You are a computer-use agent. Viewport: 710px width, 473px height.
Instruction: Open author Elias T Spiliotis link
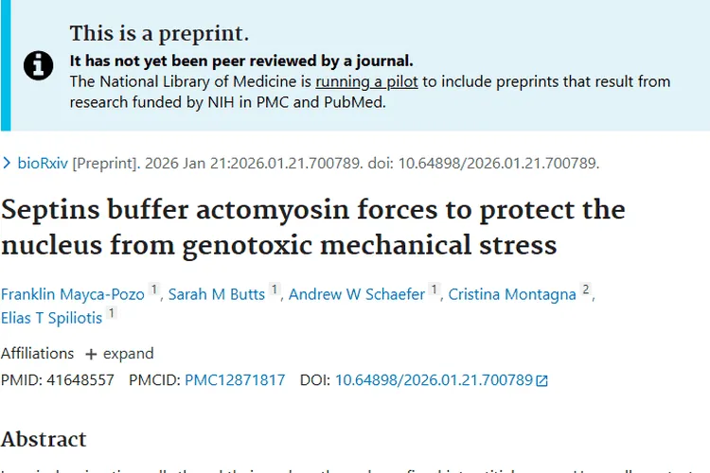51,317
